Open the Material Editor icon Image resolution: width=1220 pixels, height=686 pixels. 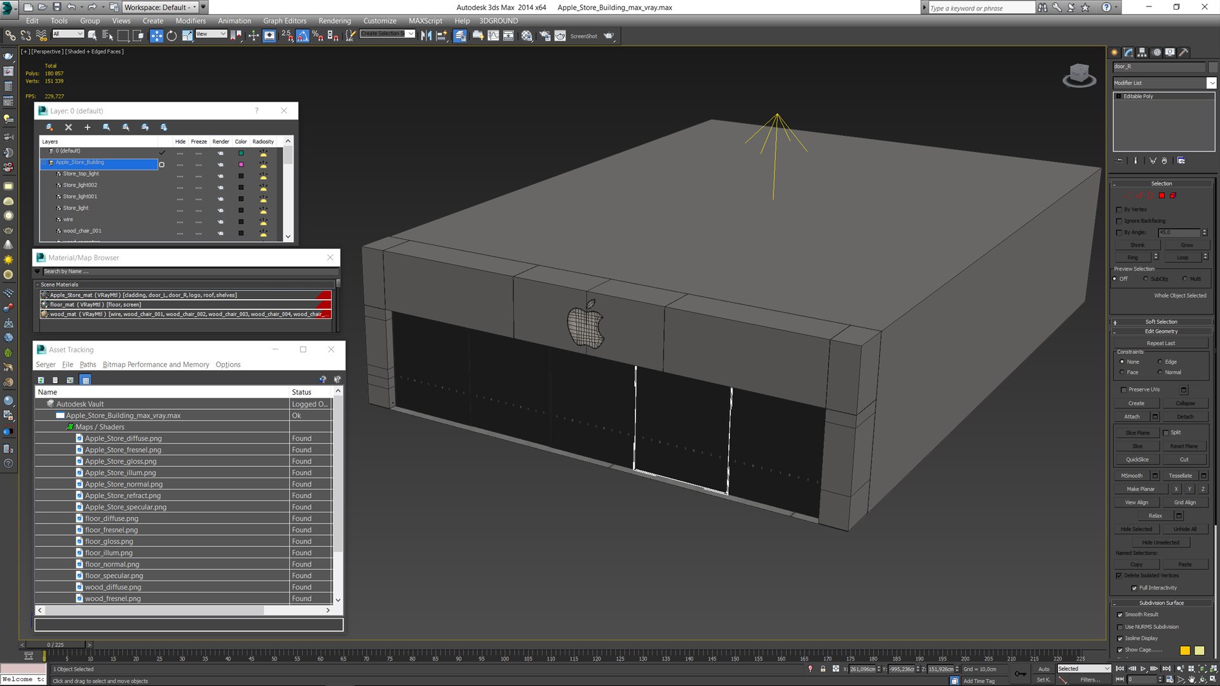[x=527, y=36]
